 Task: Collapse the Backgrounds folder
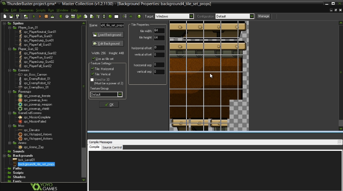pos(4,156)
